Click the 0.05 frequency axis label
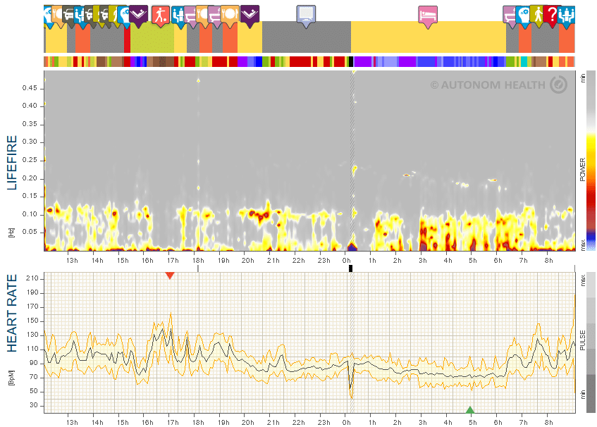This screenshot has width=597, height=427. click(30, 232)
